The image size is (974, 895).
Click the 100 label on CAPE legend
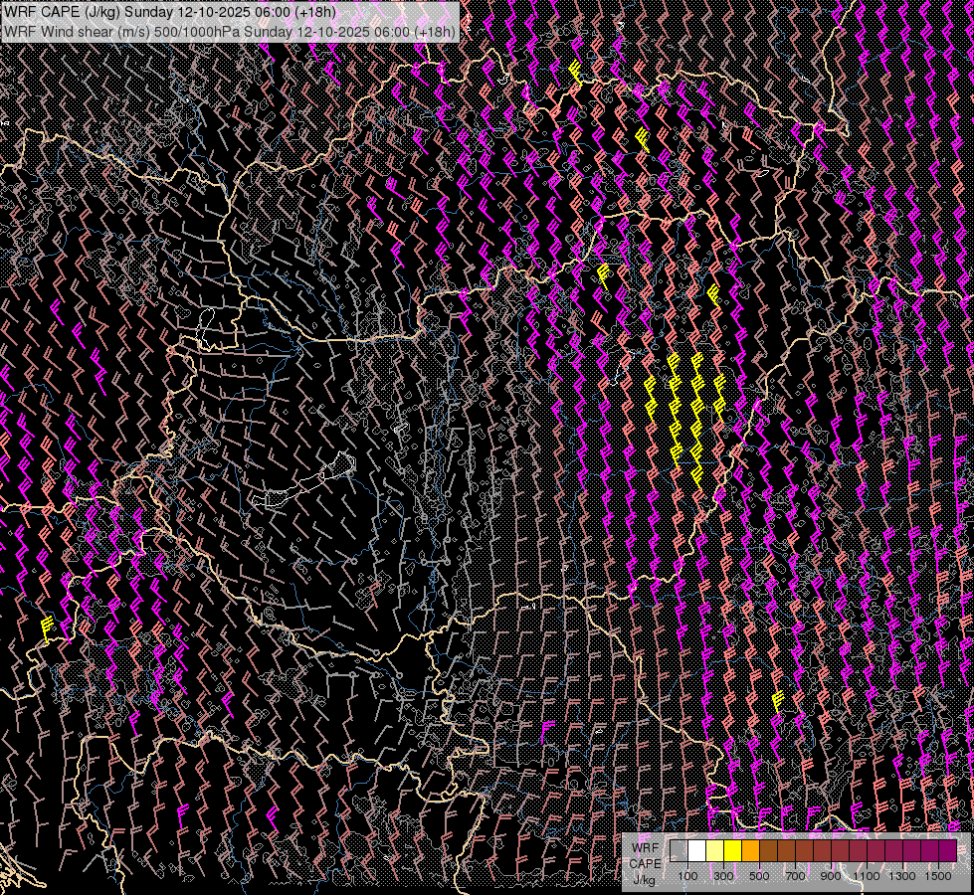tap(687, 876)
